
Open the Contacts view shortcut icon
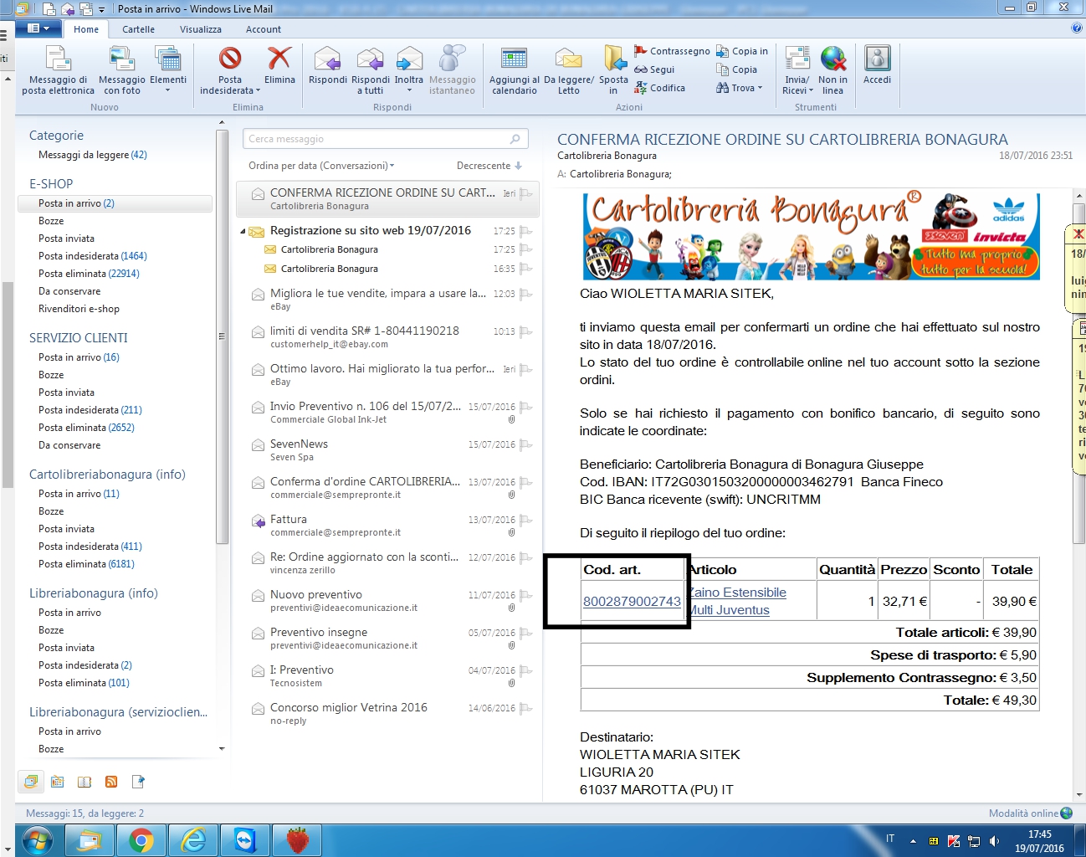85,782
